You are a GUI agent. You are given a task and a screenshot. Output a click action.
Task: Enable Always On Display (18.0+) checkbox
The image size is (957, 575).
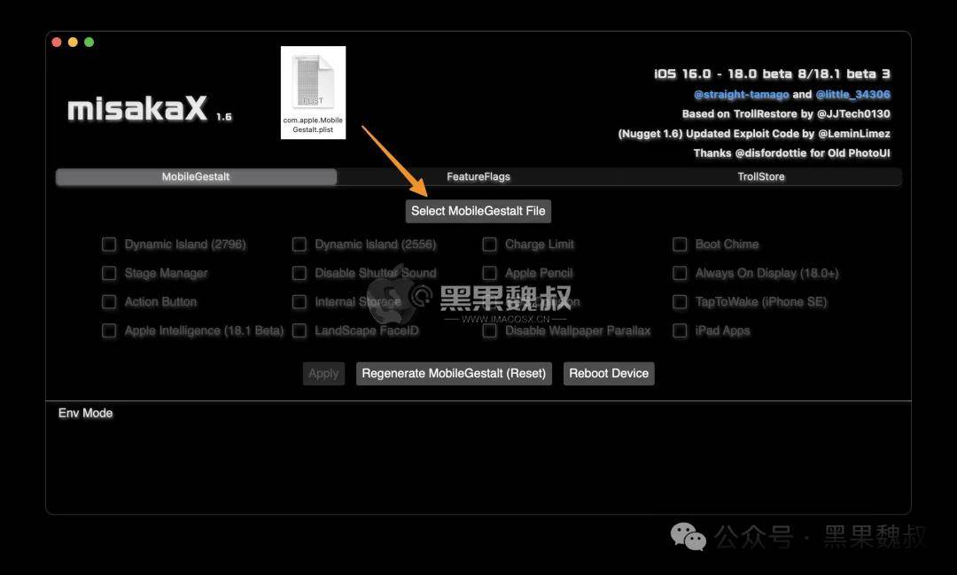[680, 273]
